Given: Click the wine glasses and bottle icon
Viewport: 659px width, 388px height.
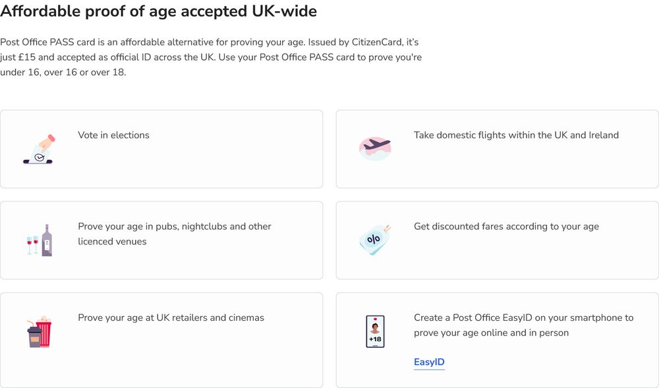Looking at the screenshot, I should pyautogui.click(x=39, y=240).
